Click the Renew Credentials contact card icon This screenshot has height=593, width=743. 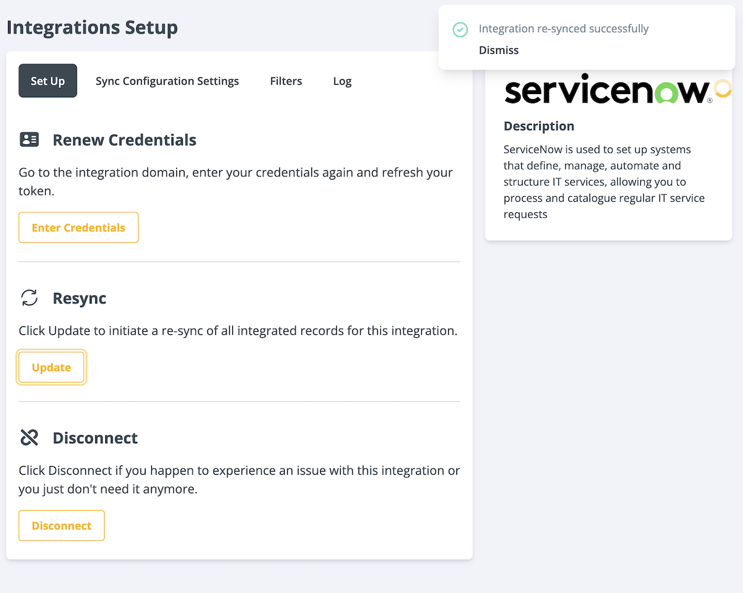[28, 139]
